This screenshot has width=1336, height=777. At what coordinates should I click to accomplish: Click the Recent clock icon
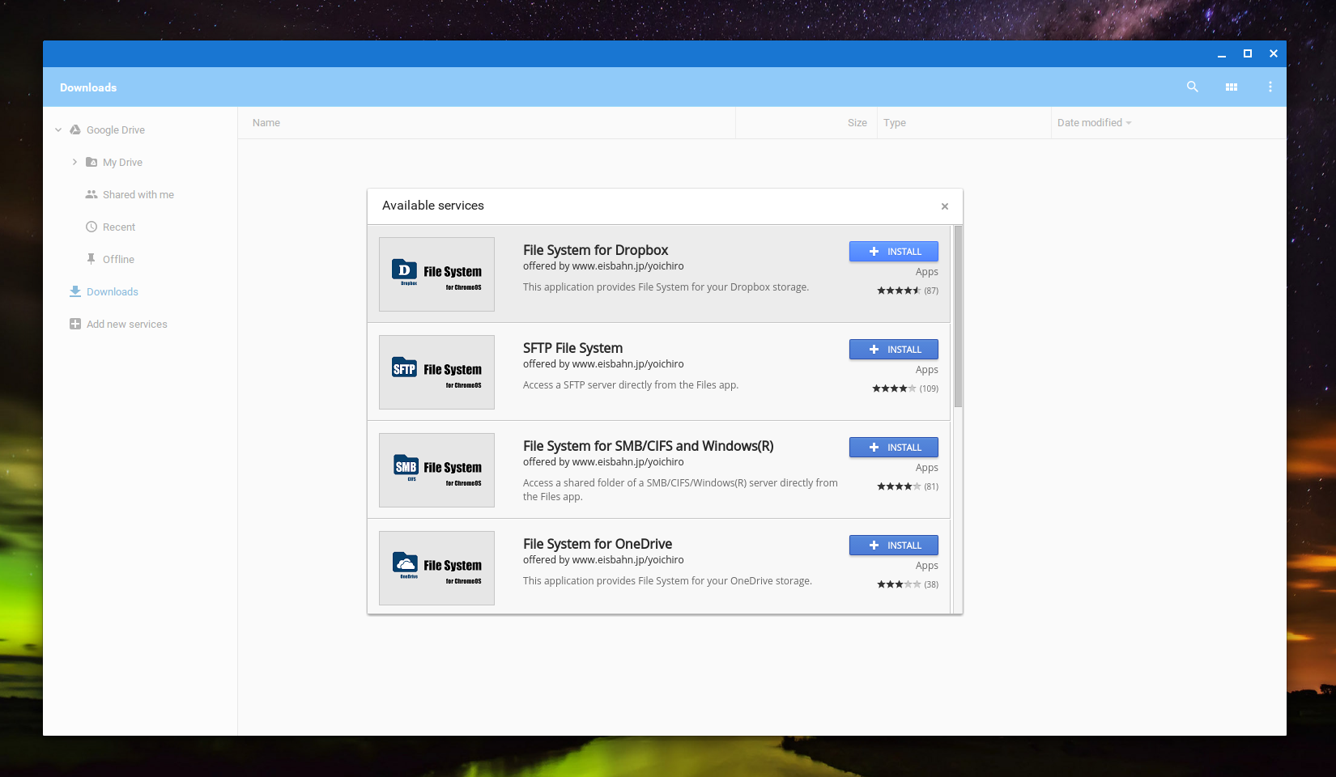91,227
